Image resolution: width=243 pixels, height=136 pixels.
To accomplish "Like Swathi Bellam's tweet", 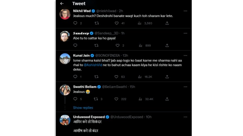I will click(x=116, y=99).
